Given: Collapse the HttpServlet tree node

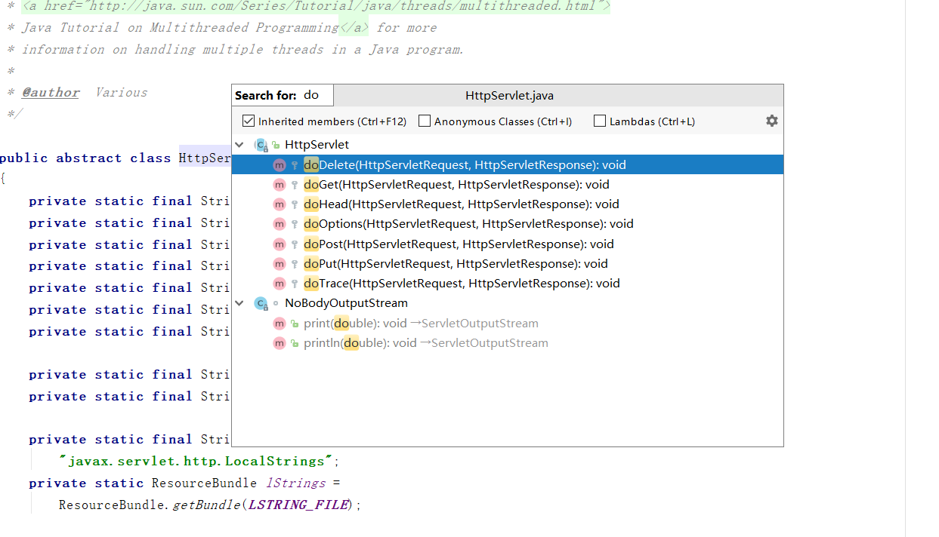Looking at the screenshot, I should [x=239, y=145].
